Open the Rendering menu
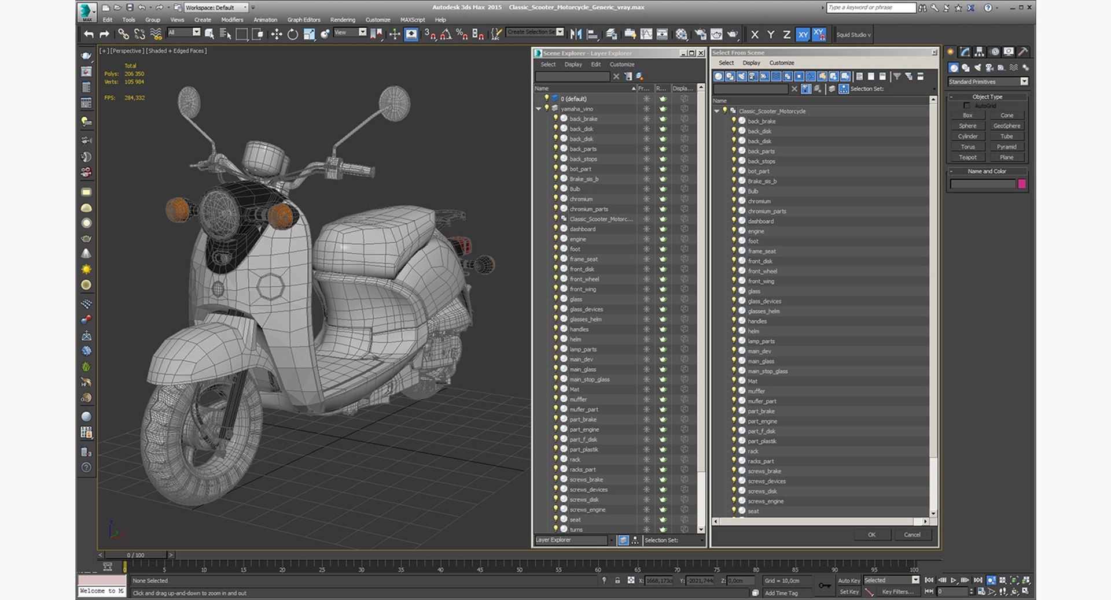The image size is (1111, 600). 343,20
